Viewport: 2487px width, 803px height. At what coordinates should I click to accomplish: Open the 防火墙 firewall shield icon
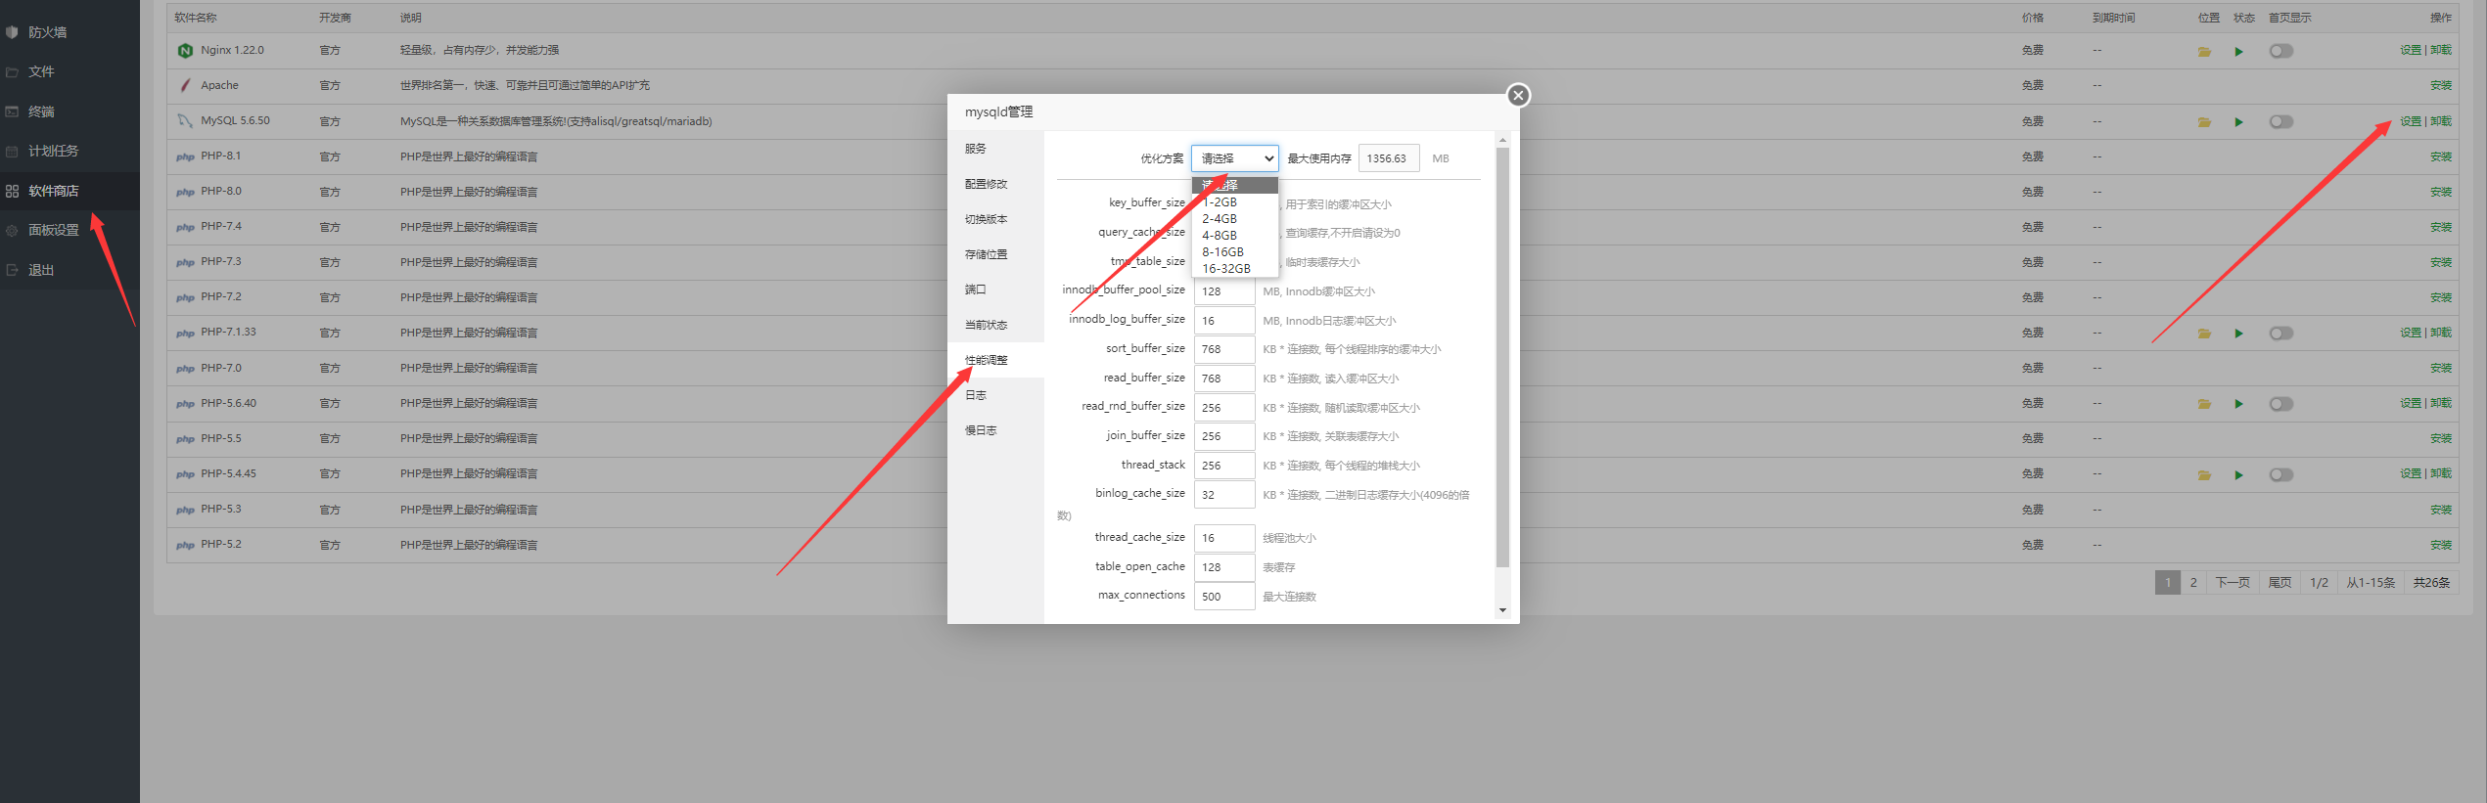tap(13, 32)
